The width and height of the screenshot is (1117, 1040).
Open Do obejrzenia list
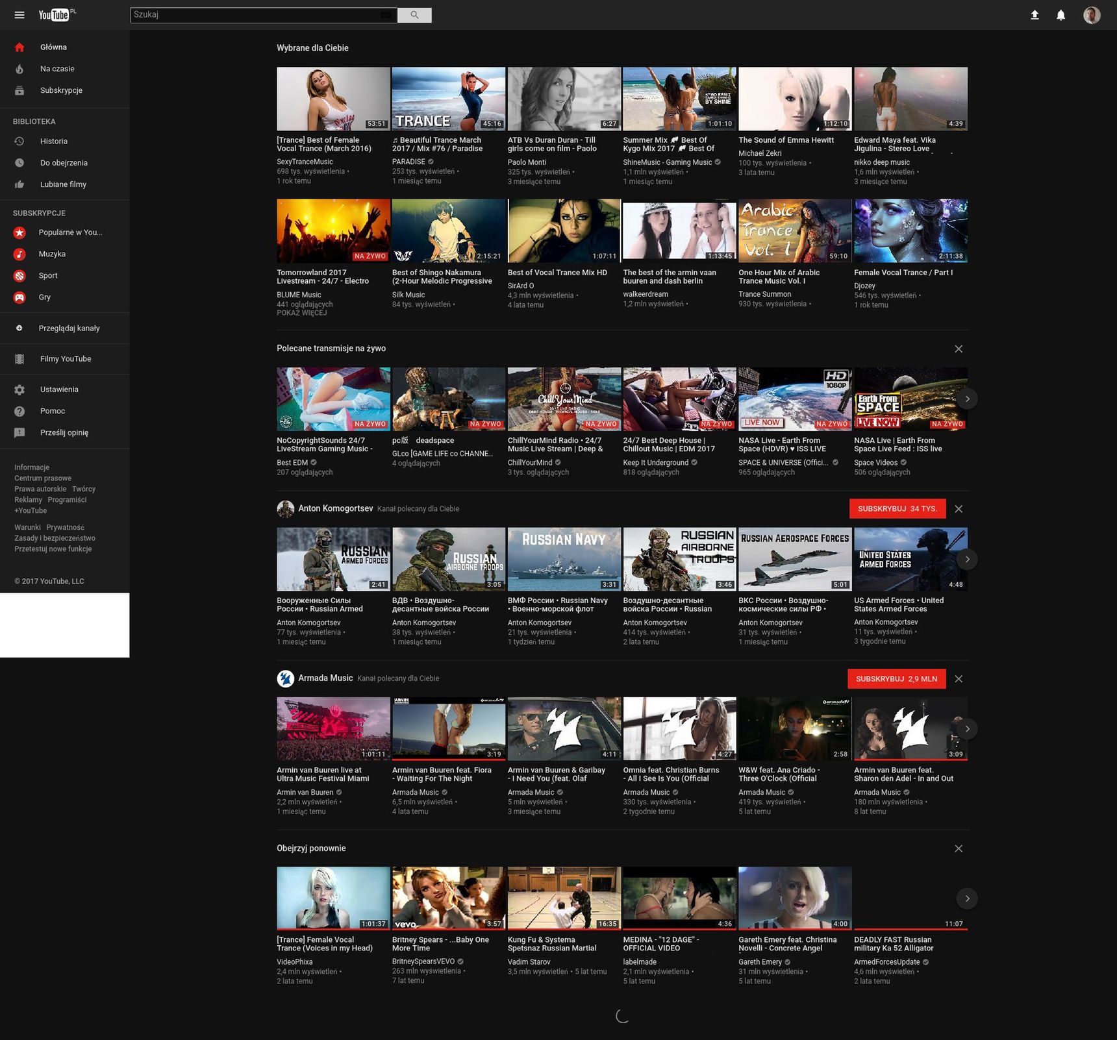pos(64,163)
